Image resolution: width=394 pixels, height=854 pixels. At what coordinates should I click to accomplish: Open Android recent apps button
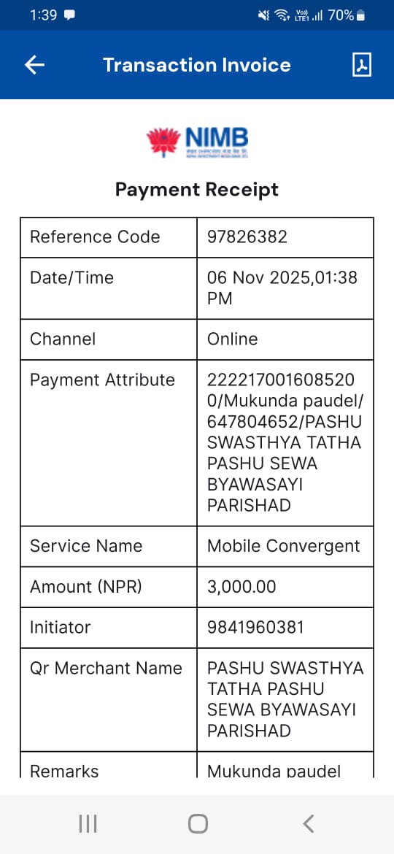(x=88, y=824)
